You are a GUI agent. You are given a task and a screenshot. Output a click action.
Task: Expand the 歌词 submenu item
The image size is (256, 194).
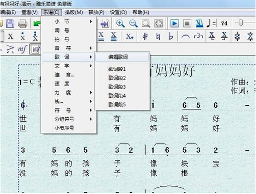69,57
